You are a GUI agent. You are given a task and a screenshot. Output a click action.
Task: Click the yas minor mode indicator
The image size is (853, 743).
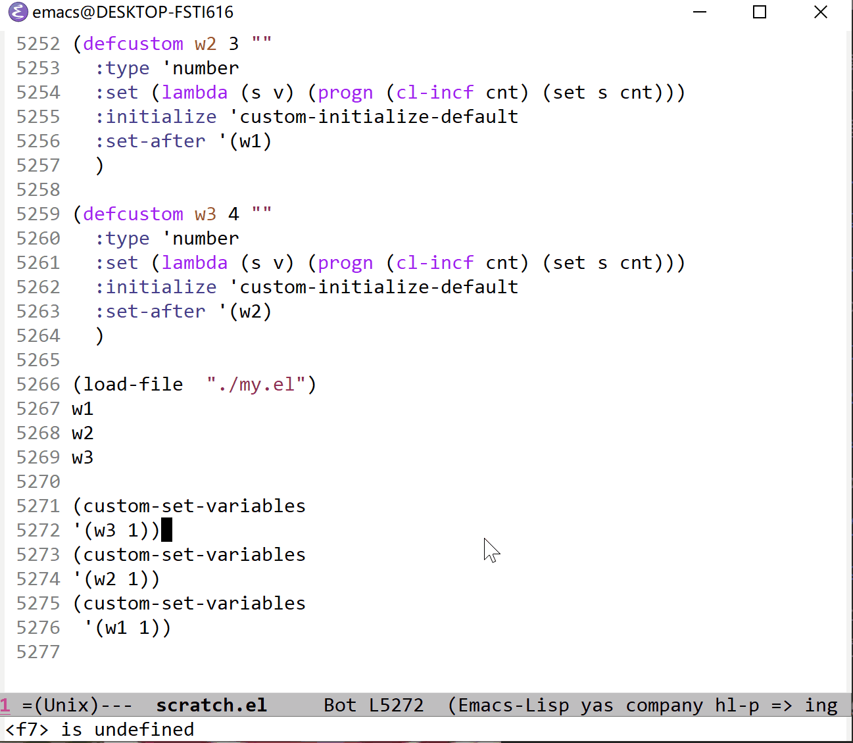click(x=597, y=706)
